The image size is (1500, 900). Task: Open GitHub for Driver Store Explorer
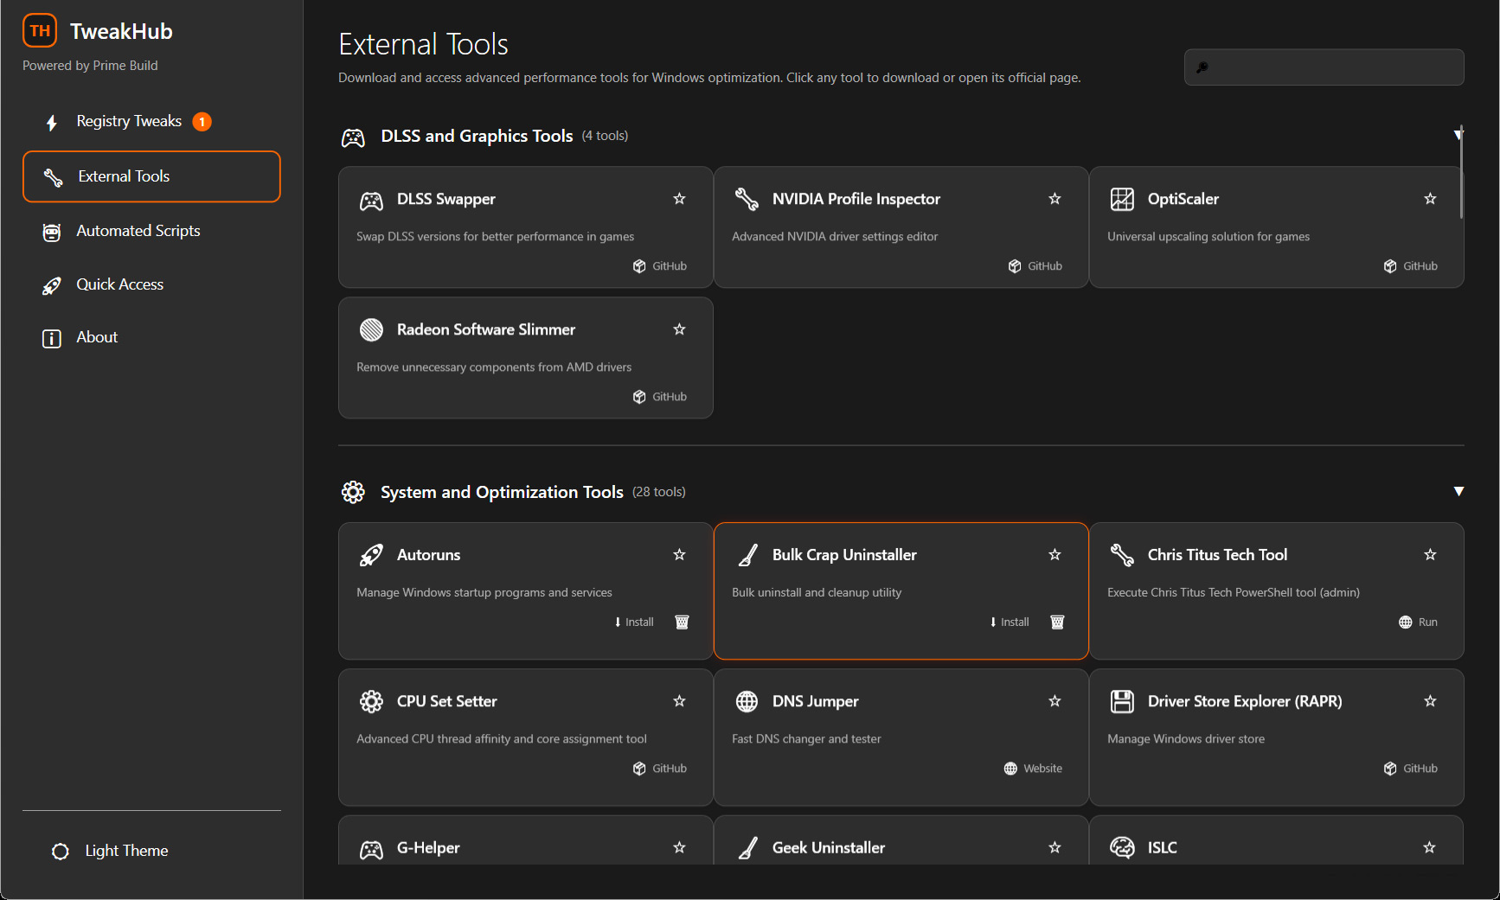point(1411,769)
